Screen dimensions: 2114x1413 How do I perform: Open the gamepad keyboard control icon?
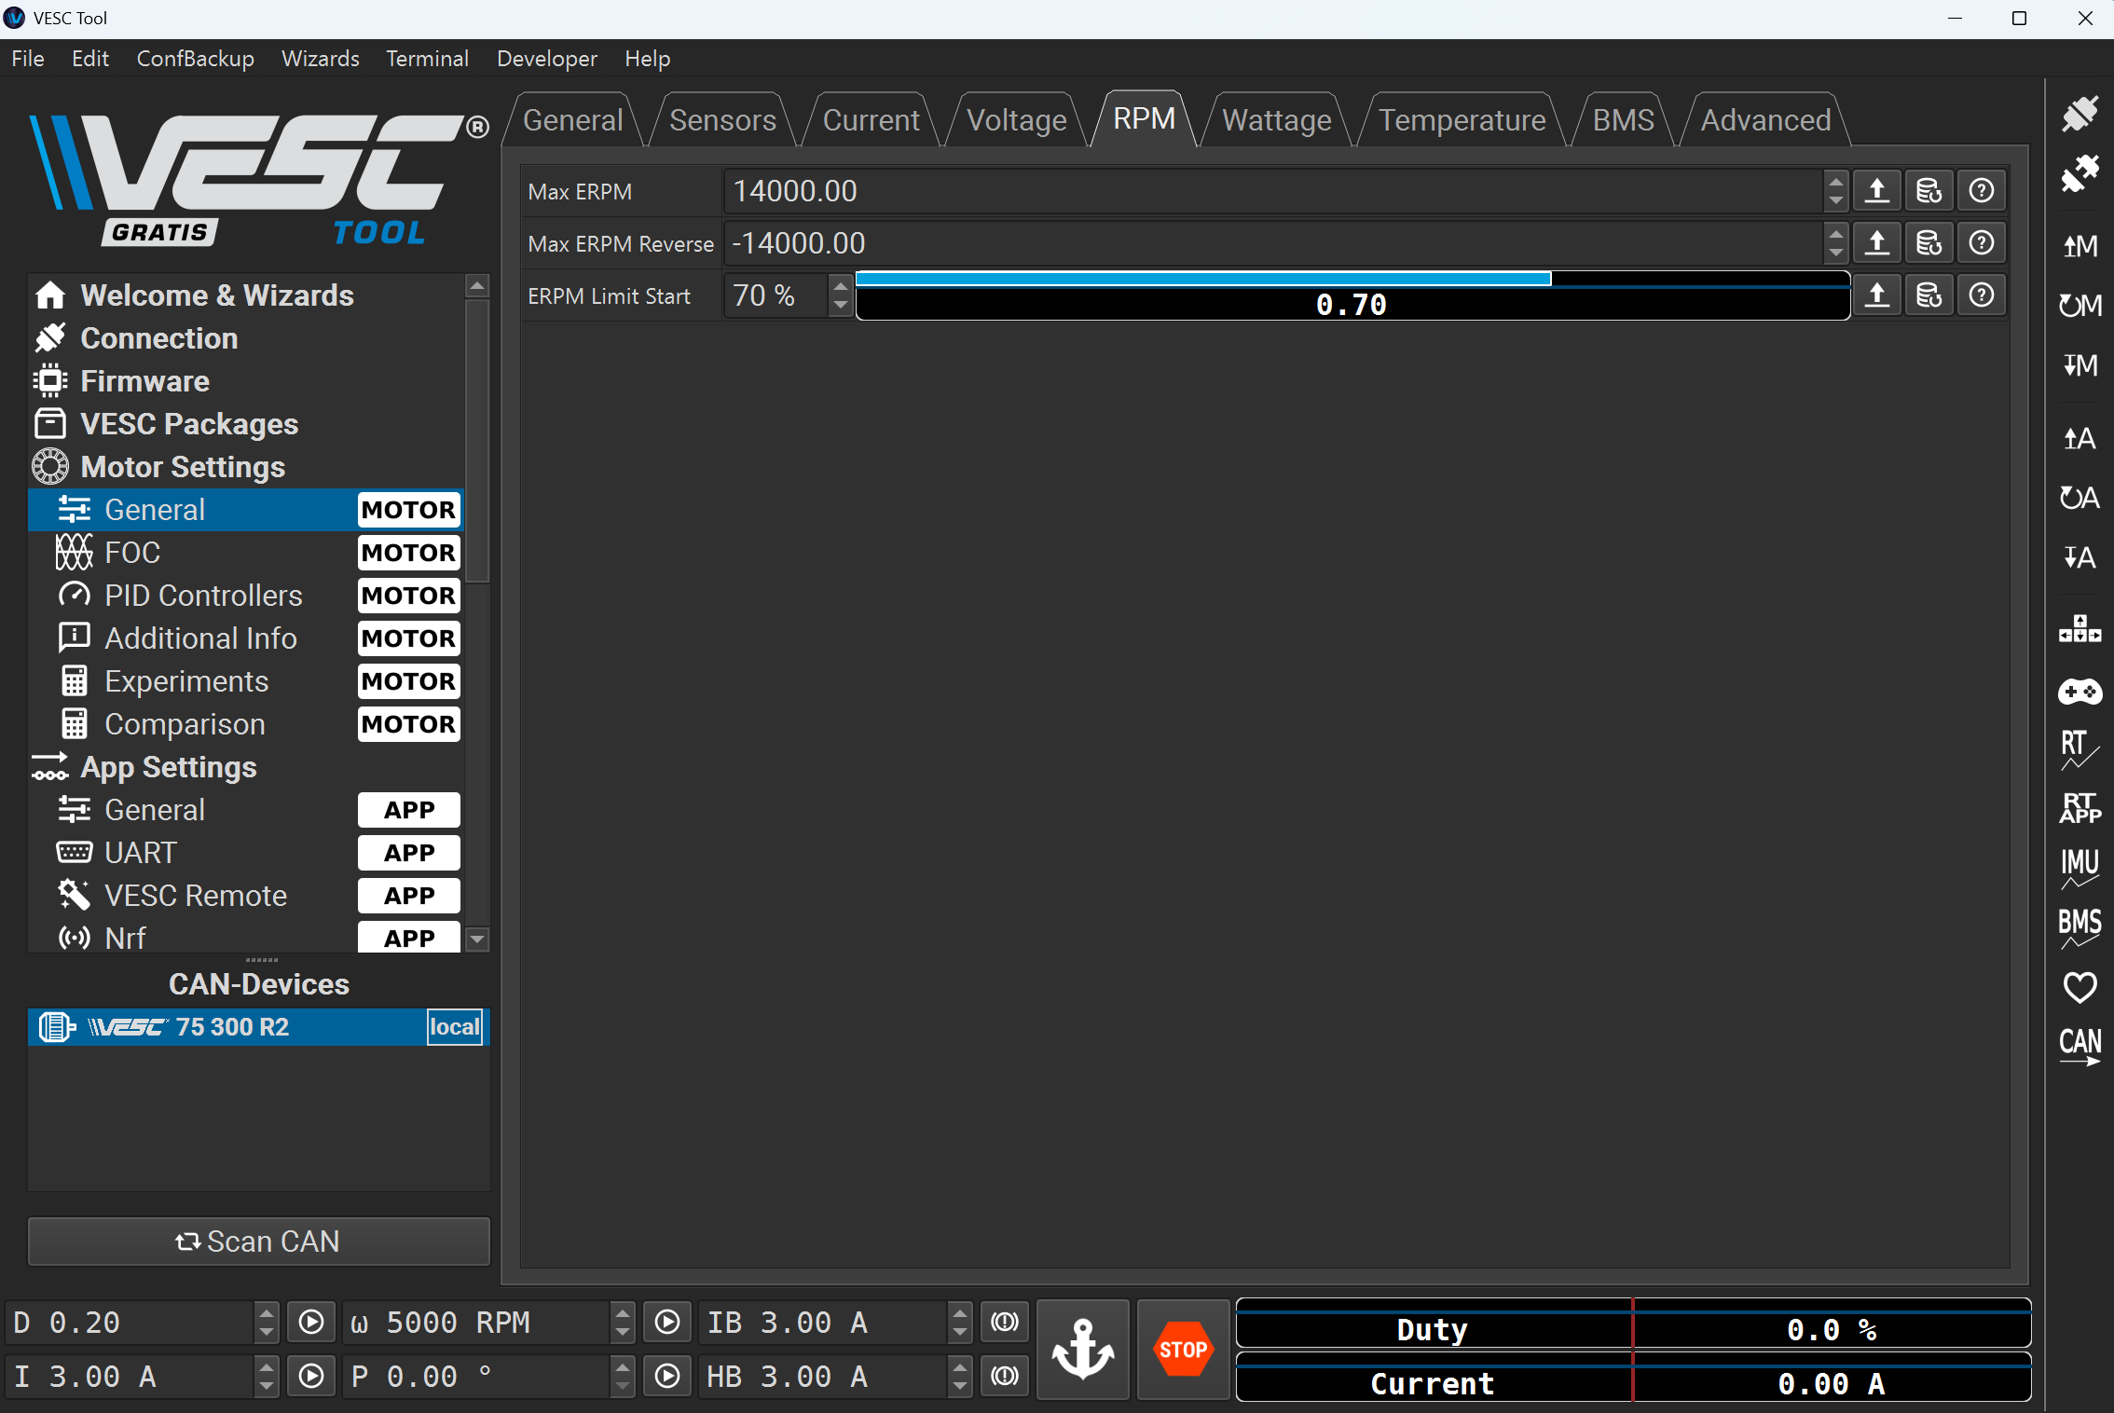coord(2079,692)
